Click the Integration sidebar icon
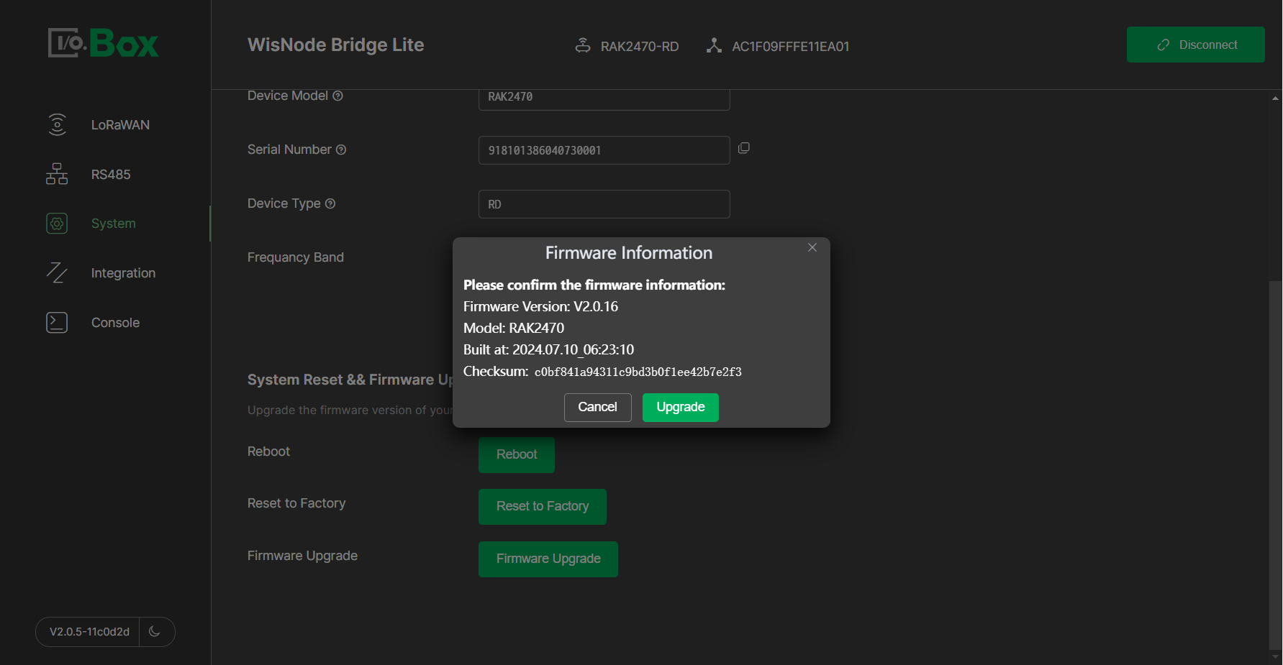1283x665 pixels. click(57, 273)
